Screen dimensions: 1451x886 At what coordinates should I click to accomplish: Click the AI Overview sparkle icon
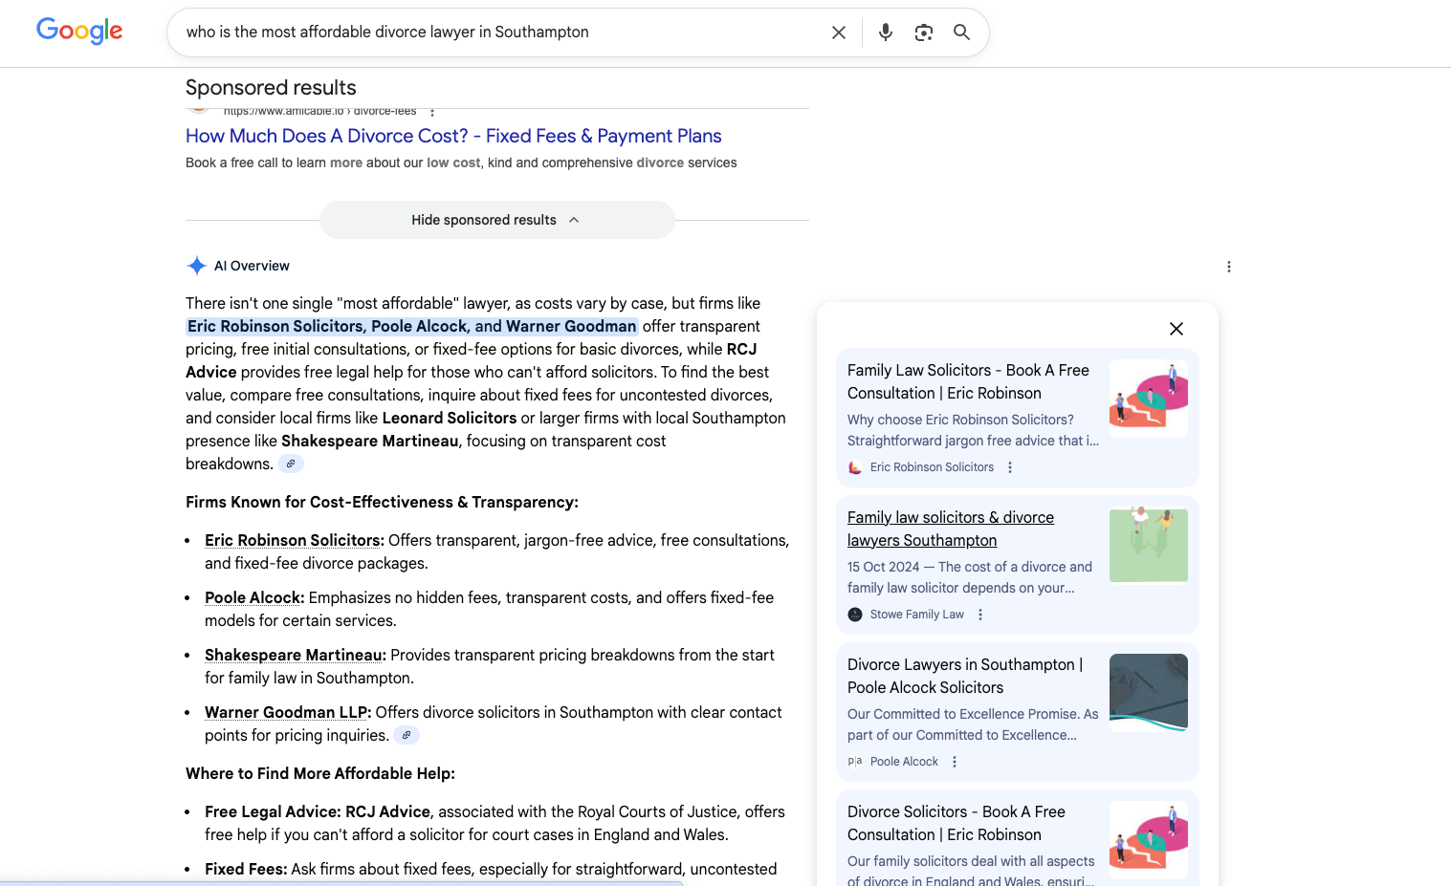tap(196, 265)
